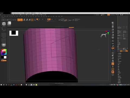Select the white main color swatch
This screenshot has height=98, width=130.
pos(5,57)
